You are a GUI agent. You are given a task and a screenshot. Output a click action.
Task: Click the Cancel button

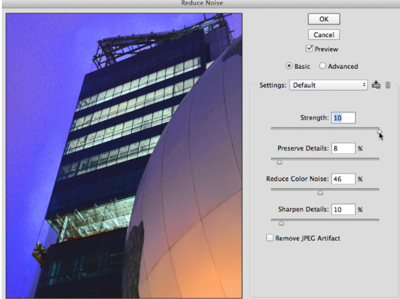tap(323, 35)
